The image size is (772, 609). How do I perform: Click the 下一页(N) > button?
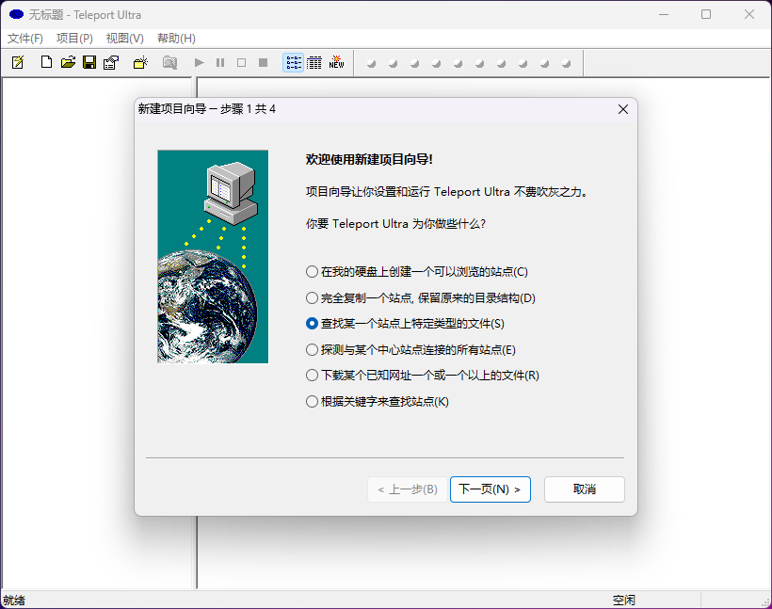click(490, 489)
